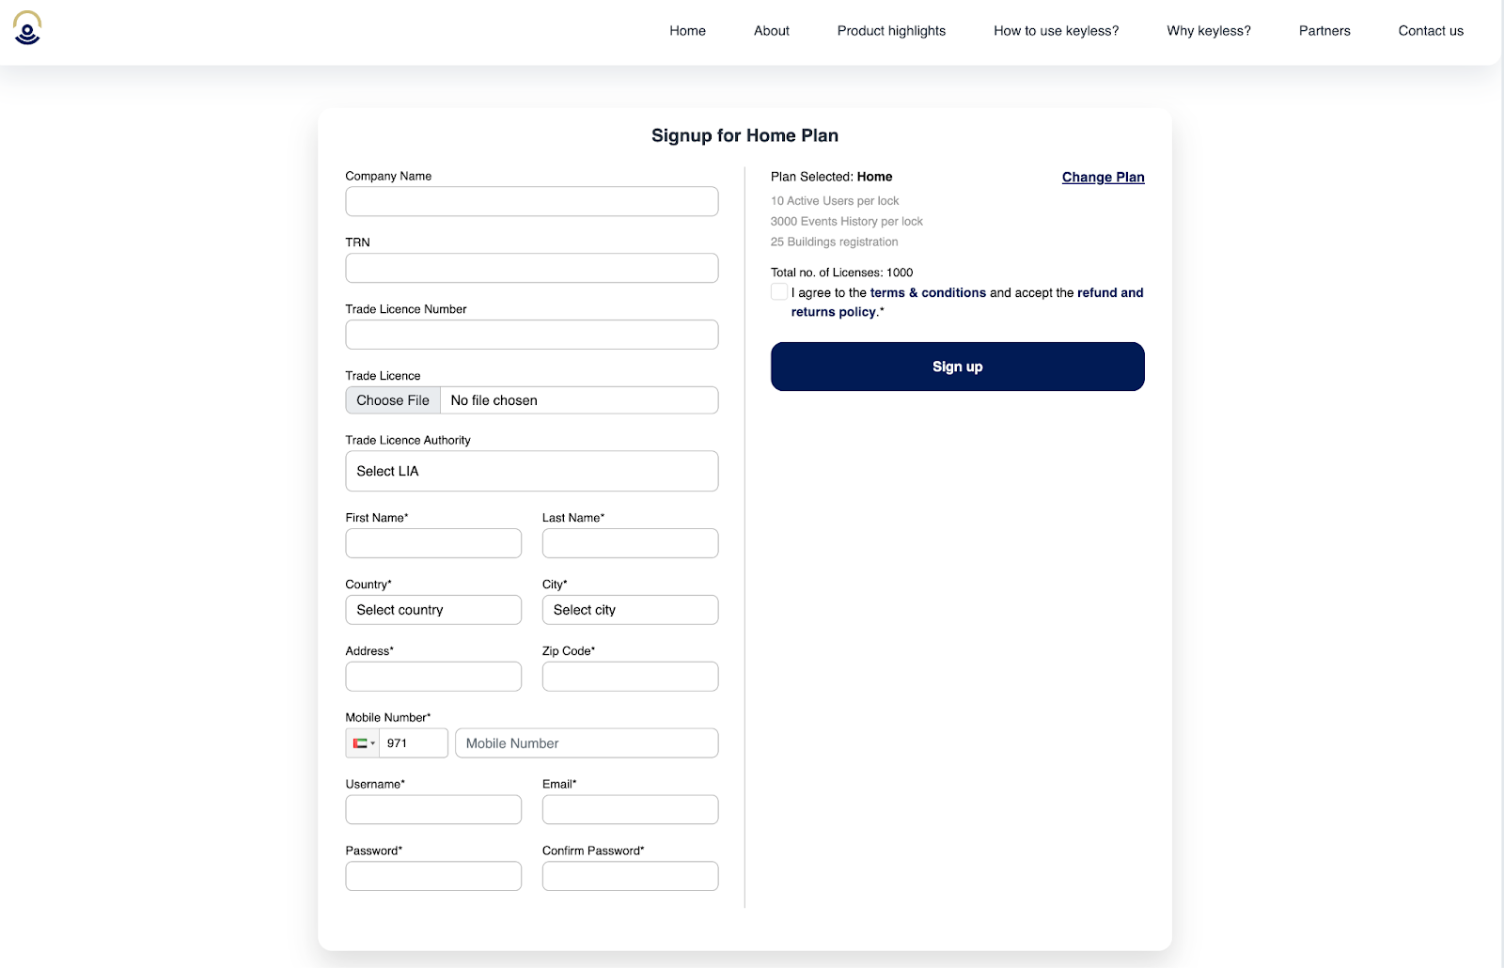Focus the Company Name field
The width and height of the screenshot is (1504, 968).
click(x=532, y=201)
